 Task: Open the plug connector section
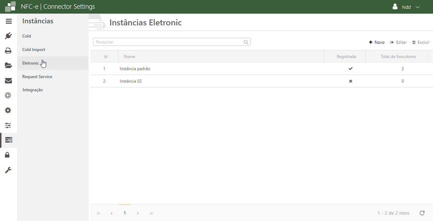coord(8,36)
